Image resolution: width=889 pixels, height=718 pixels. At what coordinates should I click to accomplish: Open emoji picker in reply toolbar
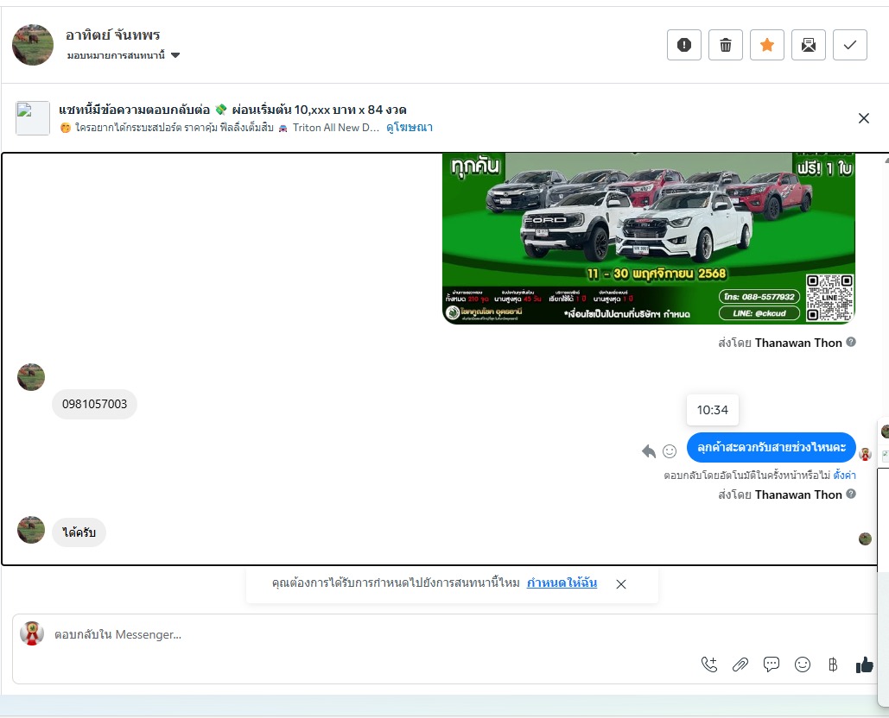tap(803, 664)
